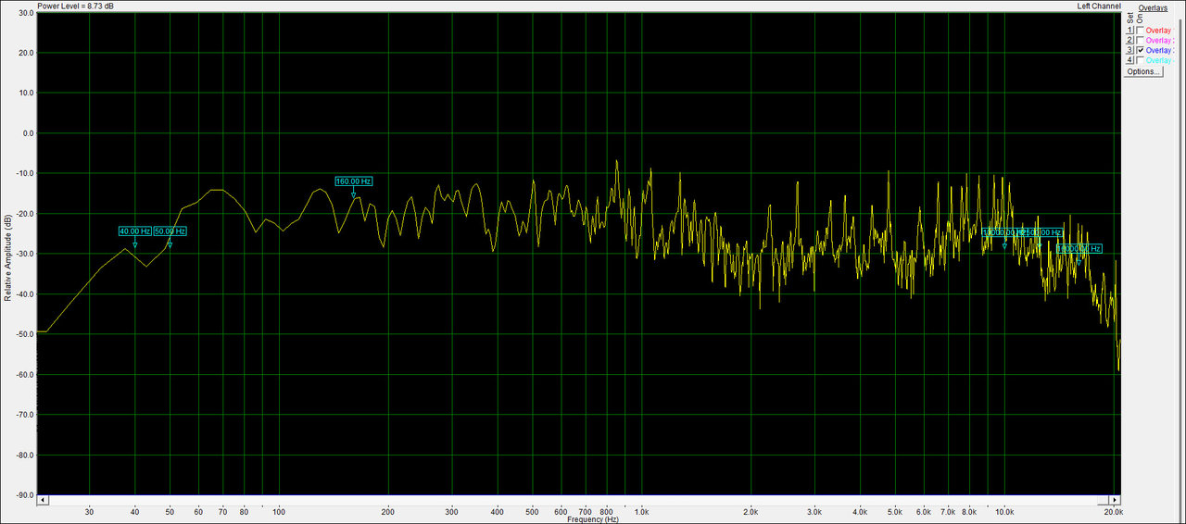This screenshot has height=524, width=1186.
Task: Click the -50.0 amplitude axis label
Action: click(23, 334)
